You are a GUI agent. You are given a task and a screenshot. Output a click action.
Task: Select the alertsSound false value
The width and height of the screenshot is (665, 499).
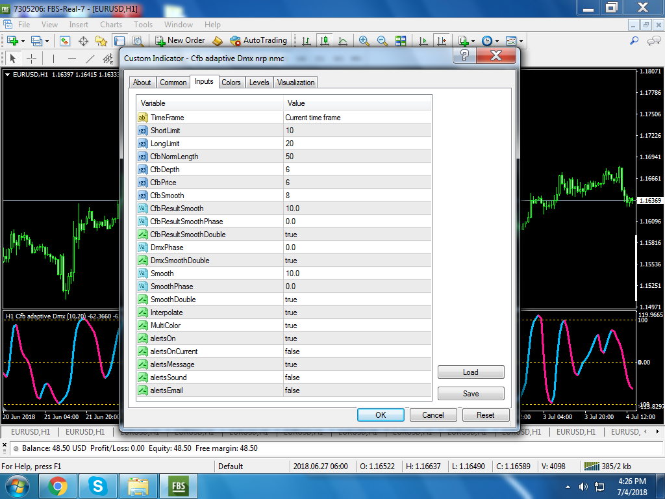pyautogui.click(x=357, y=377)
